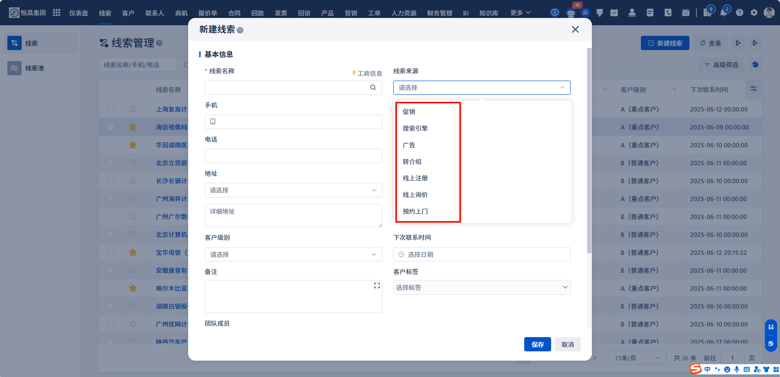Viewport: 780px width, 377px height.
Task: Expand the 备注 textarea with fullscreen icon
Action: click(x=377, y=286)
